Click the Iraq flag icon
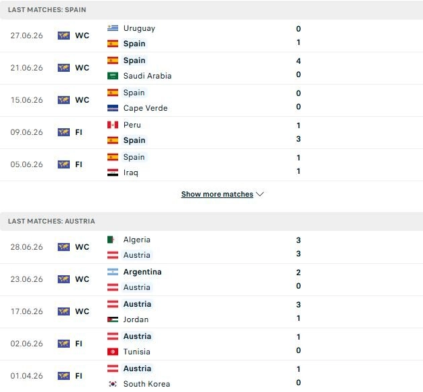 [x=113, y=173]
